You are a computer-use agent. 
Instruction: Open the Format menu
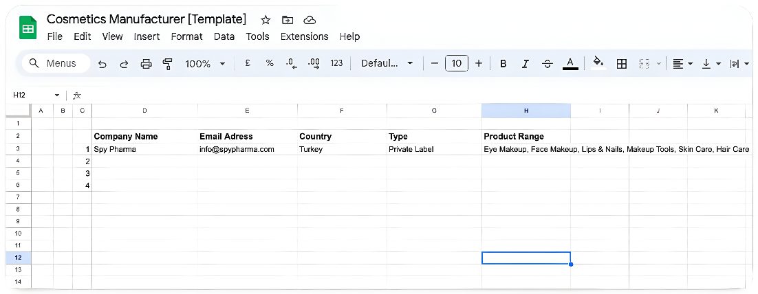[x=186, y=36]
